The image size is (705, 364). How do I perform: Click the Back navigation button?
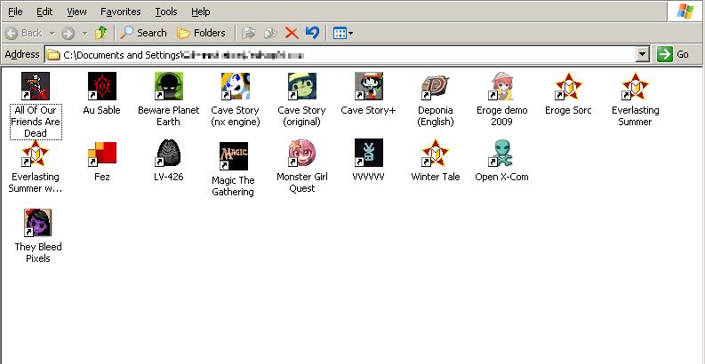pos(24,33)
